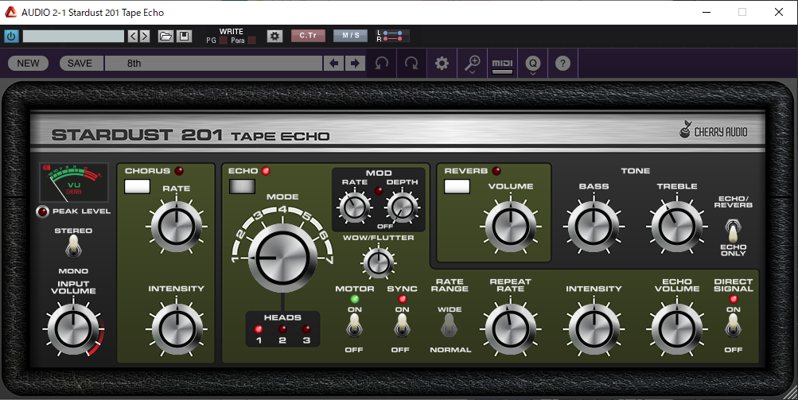Viewport: 798px width, 400px height.
Task: Toggle the REVERB on/off white button
Action: (x=457, y=186)
